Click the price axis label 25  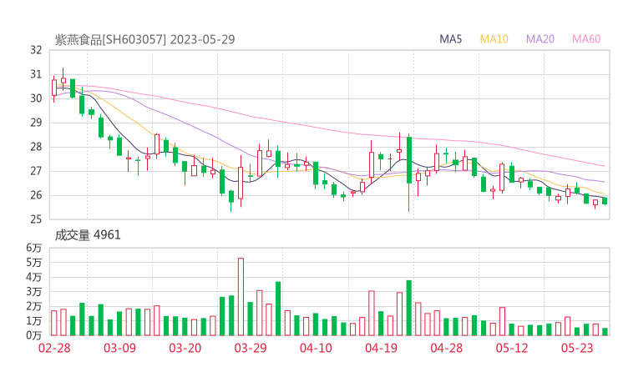(x=36, y=219)
